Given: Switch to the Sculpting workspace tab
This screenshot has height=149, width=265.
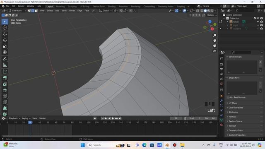Looking at the screenshot, I should (x=72, y=7).
